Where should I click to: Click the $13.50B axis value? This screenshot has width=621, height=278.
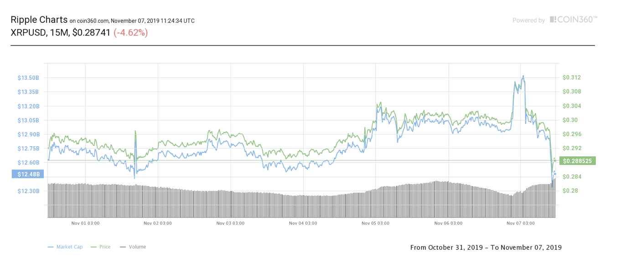28,78
